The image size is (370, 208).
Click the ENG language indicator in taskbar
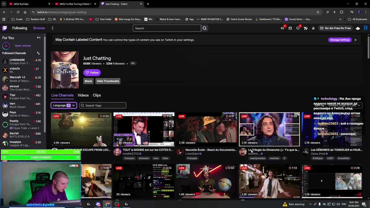click(344, 204)
